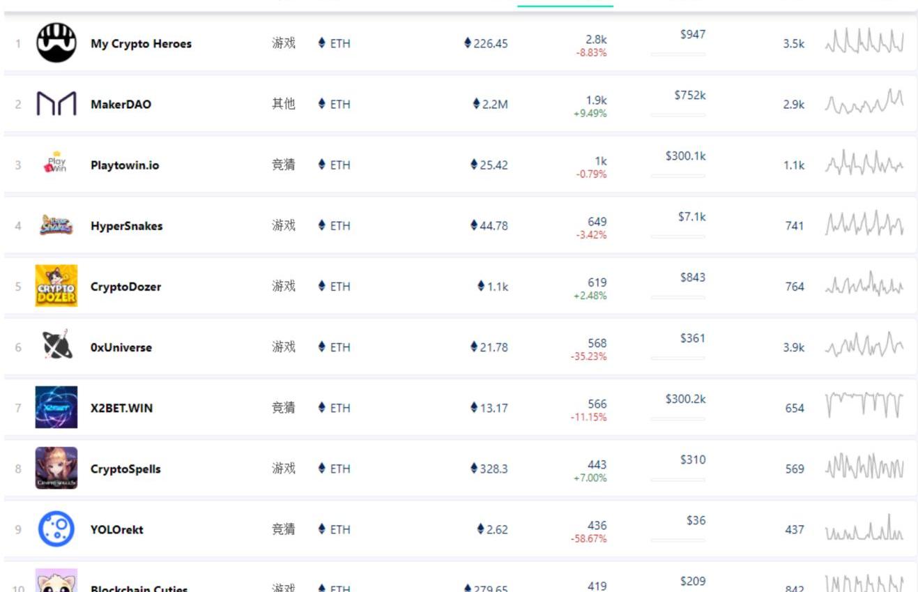Click the 0xUniverse planet icon
918x592 pixels.
point(56,347)
